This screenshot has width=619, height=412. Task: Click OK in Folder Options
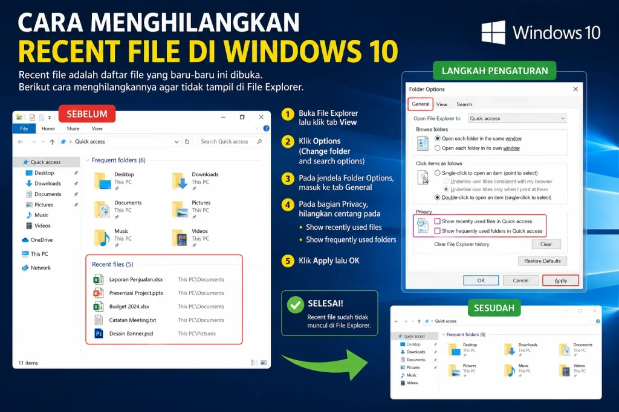(481, 280)
